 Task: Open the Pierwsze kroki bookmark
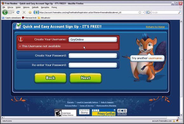[29, 18]
